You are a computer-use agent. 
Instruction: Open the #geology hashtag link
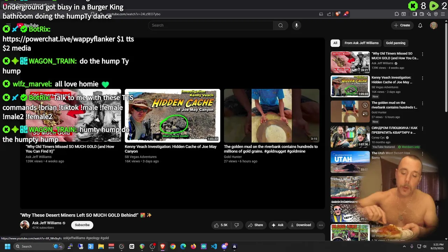click(x=93, y=238)
